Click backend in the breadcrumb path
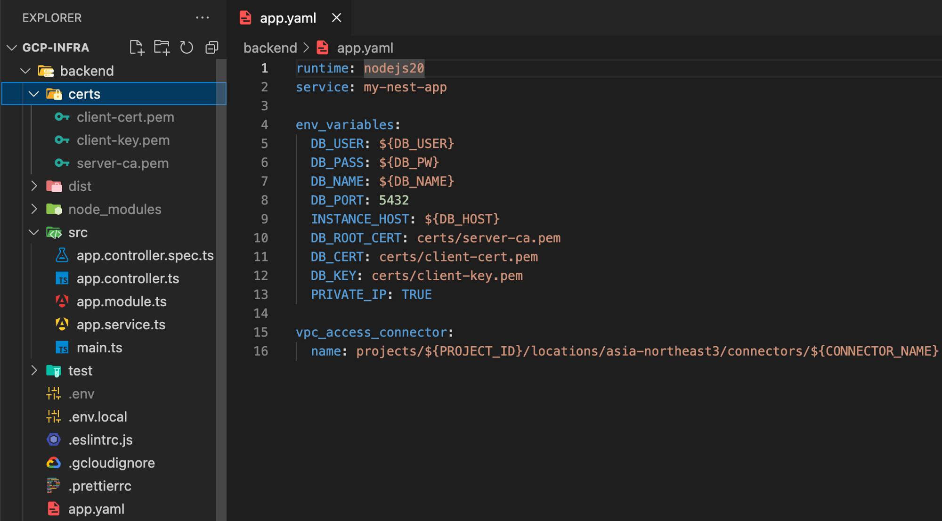The height and width of the screenshot is (521, 942). coord(270,48)
